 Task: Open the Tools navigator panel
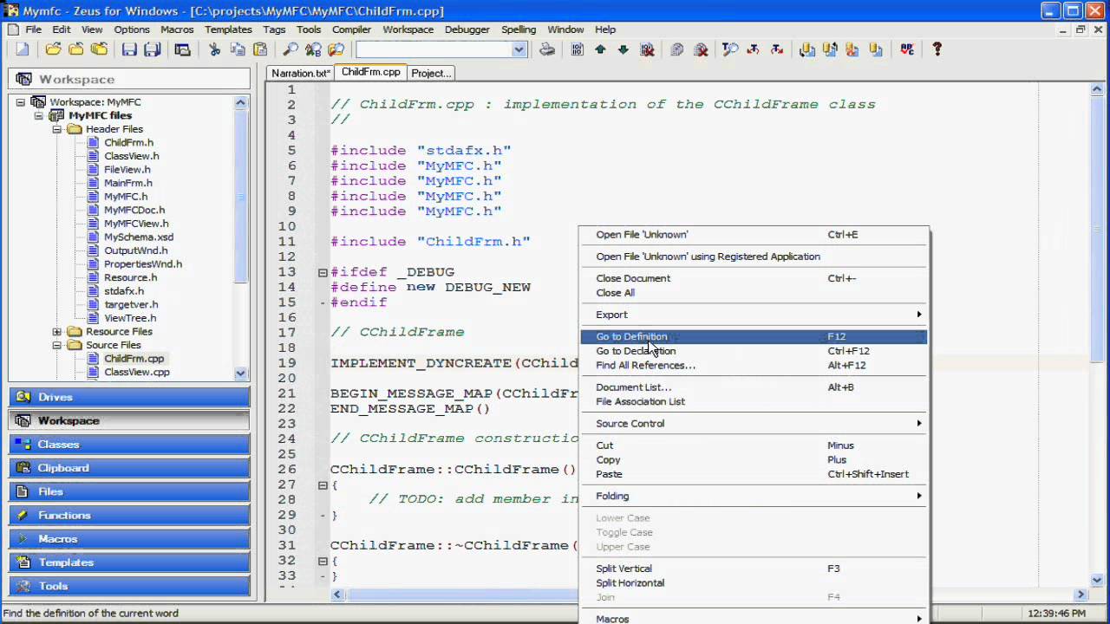pyautogui.click(x=129, y=586)
